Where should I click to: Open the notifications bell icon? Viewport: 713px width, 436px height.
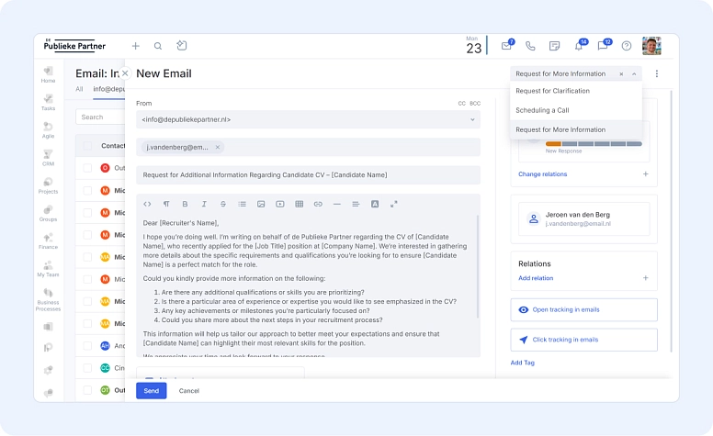pyautogui.click(x=579, y=45)
